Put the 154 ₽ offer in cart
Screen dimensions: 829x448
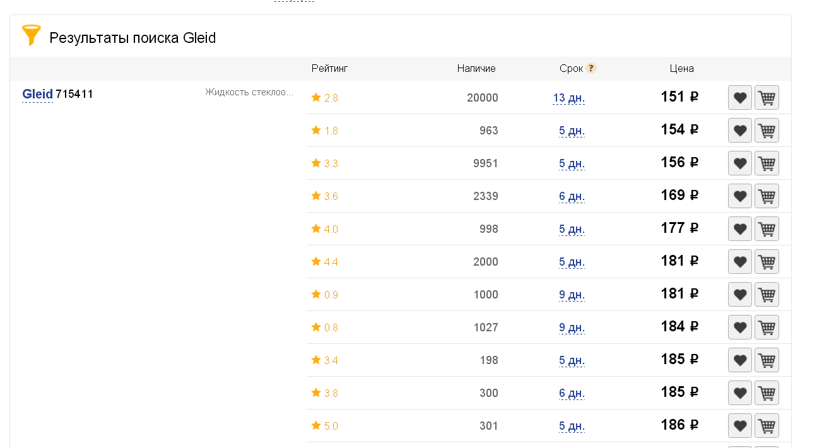click(767, 131)
